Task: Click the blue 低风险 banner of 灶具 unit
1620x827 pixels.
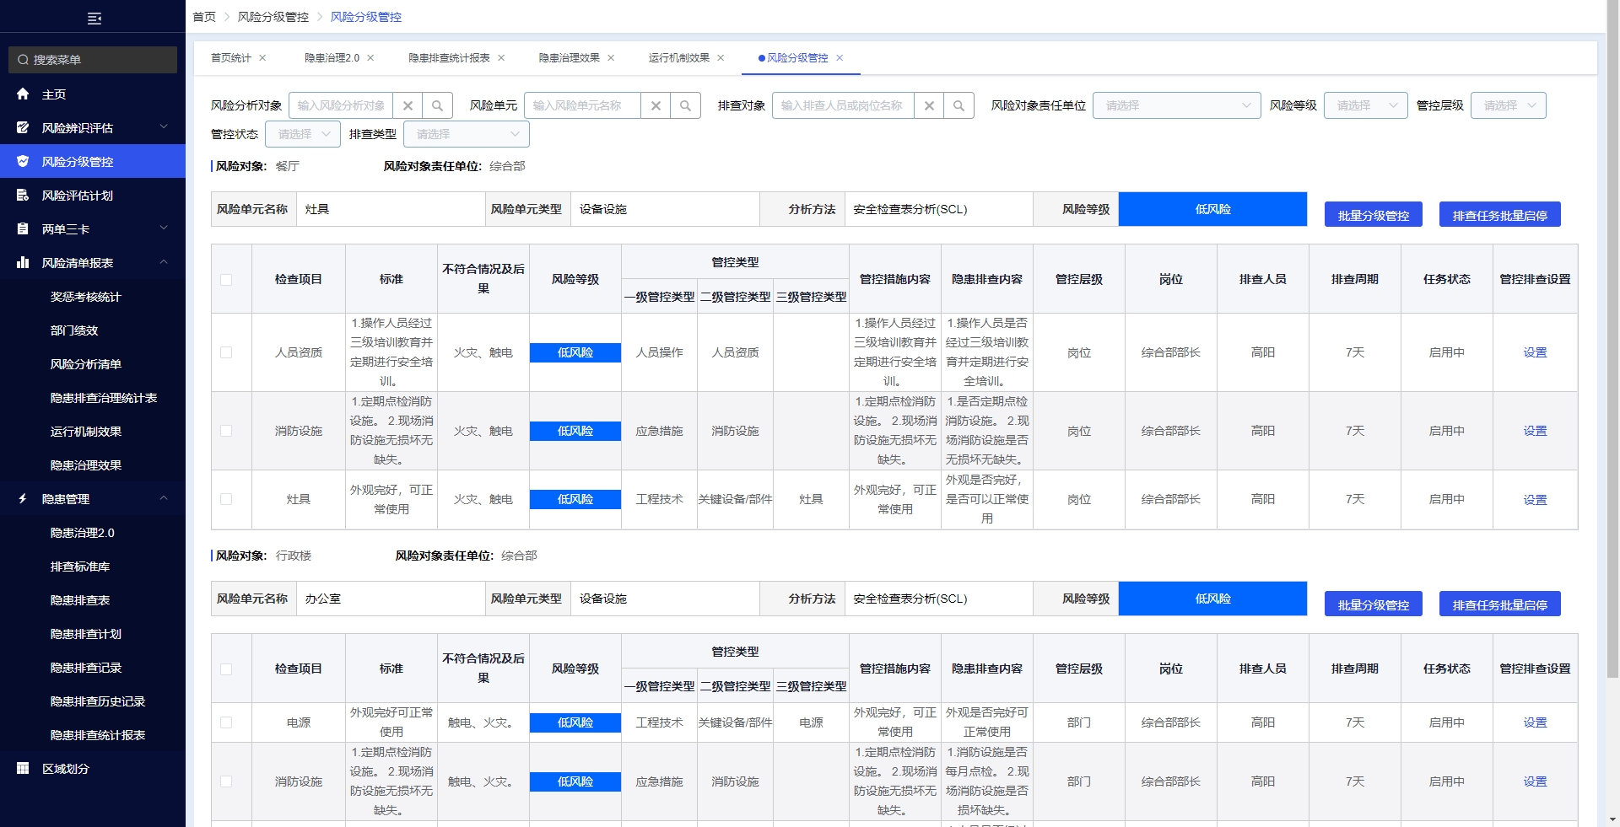Action: tap(1212, 209)
